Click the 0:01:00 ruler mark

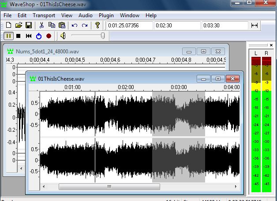[x=72, y=87]
